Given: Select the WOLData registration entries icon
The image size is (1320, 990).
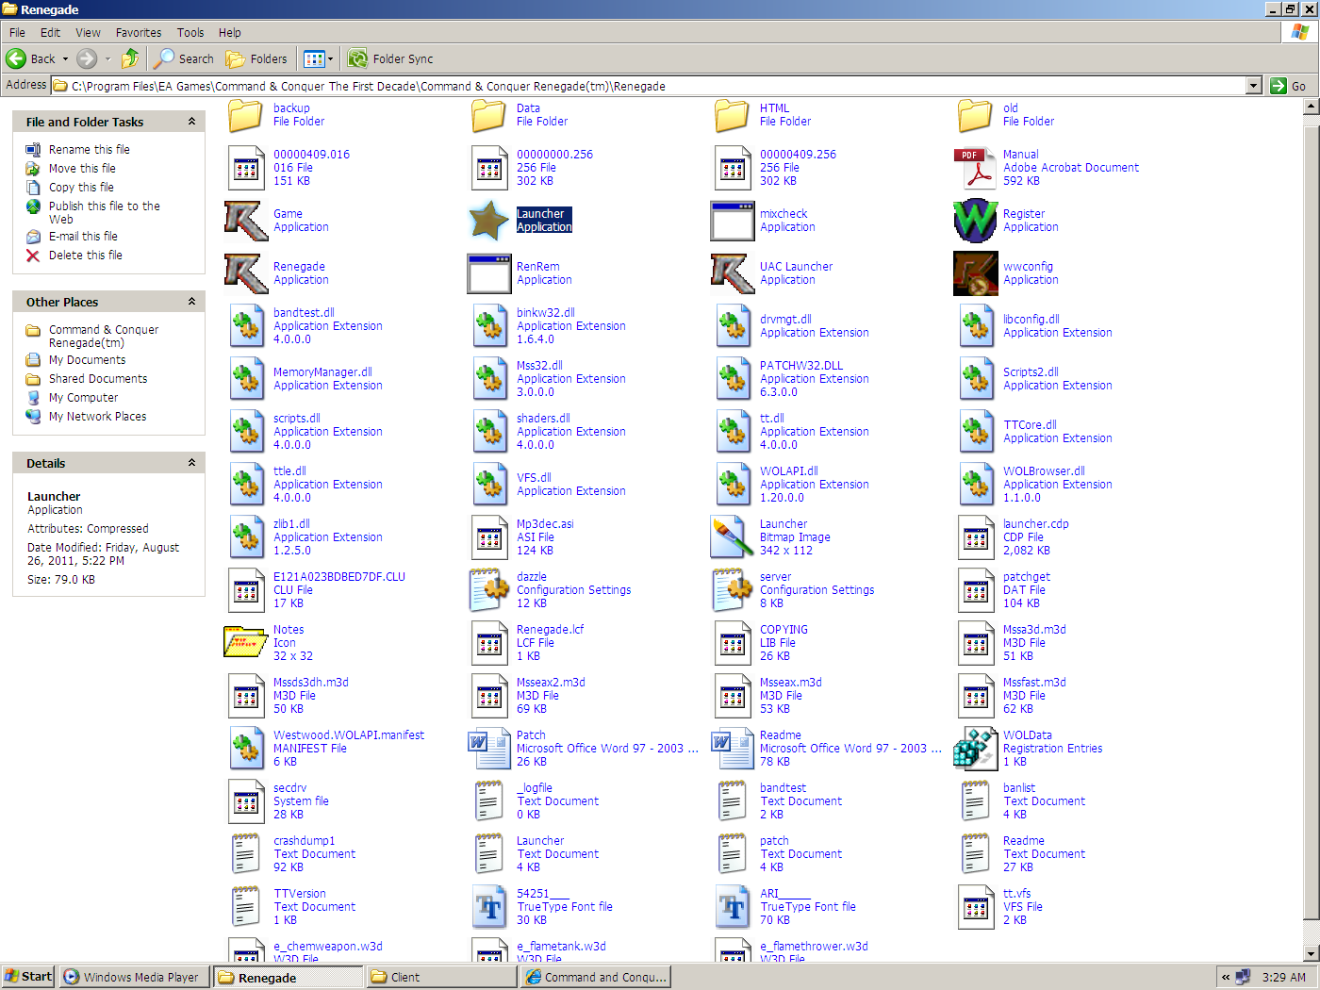Looking at the screenshot, I should (976, 749).
